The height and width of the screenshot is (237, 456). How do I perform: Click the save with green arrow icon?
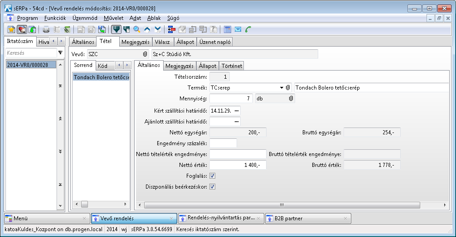102,29
